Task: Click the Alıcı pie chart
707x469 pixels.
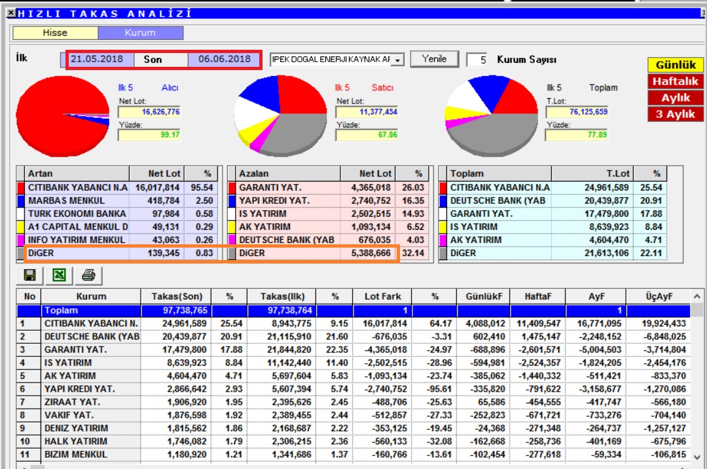Action: point(63,116)
